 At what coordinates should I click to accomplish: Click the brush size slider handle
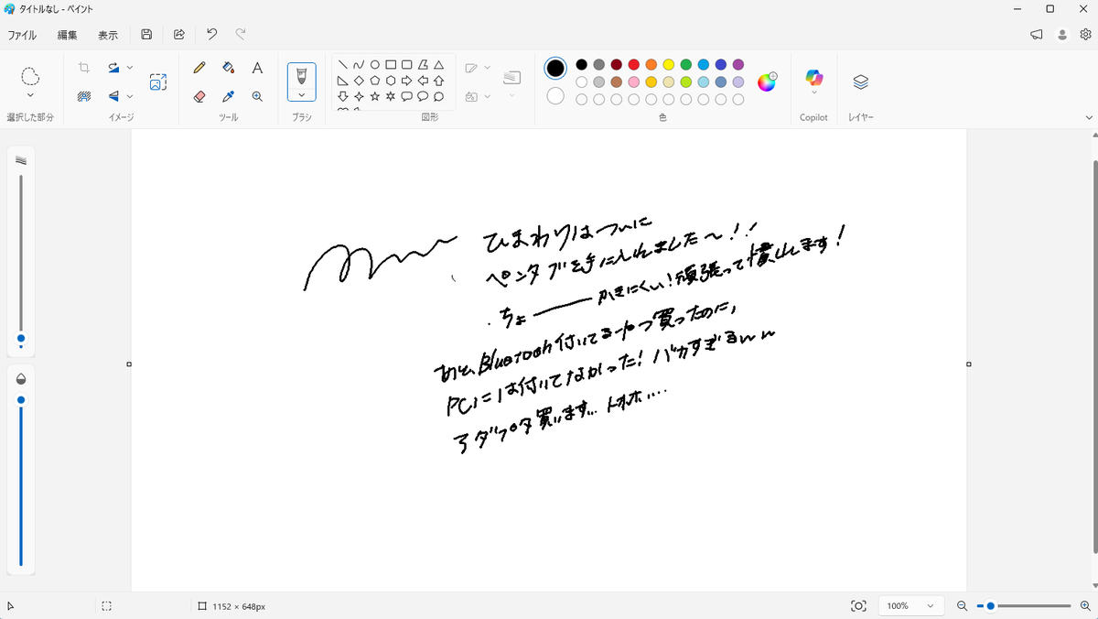click(21, 339)
